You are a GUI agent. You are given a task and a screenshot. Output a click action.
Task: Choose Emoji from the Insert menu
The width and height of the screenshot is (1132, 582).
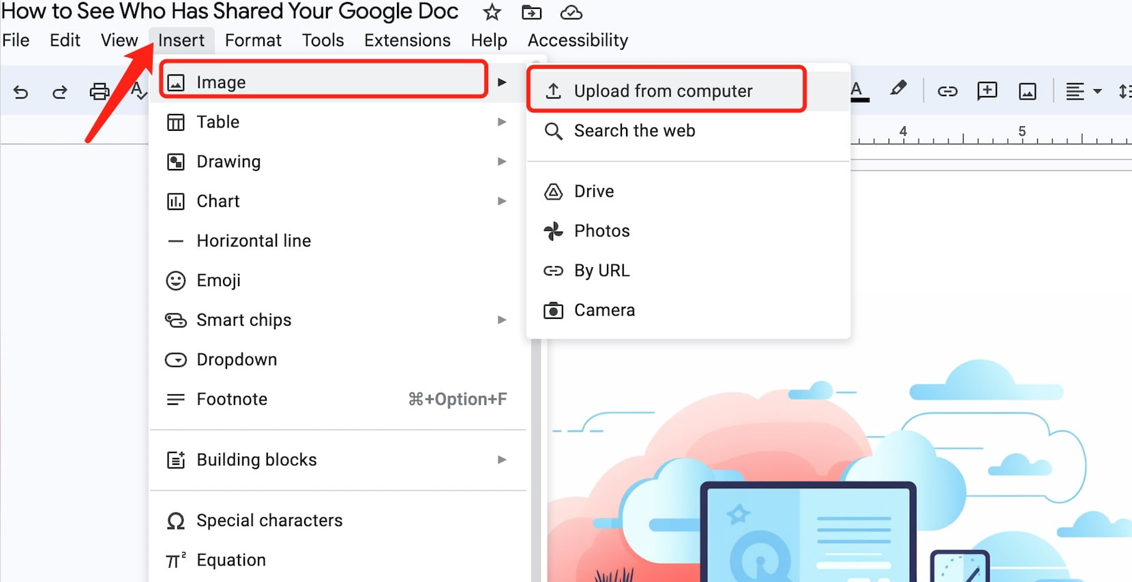click(x=338, y=280)
